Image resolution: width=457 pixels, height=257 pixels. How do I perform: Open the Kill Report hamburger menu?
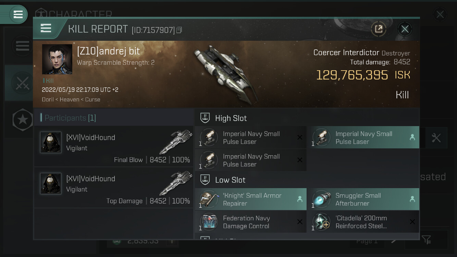click(46, 28)
